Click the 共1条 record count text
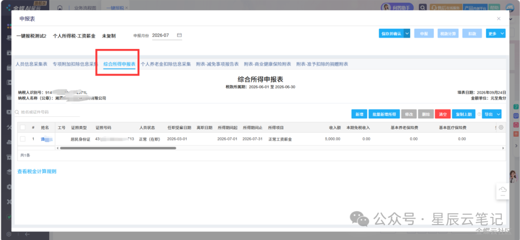The height and width of the screenshot is (240, 520). pyautogui.click(x=25, y=155)
